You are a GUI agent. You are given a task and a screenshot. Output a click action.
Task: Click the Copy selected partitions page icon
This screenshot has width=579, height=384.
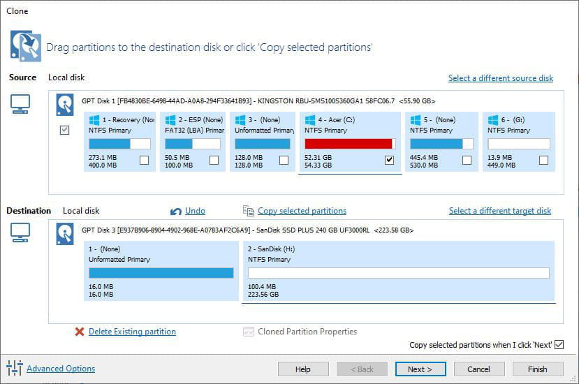point(249,210)
